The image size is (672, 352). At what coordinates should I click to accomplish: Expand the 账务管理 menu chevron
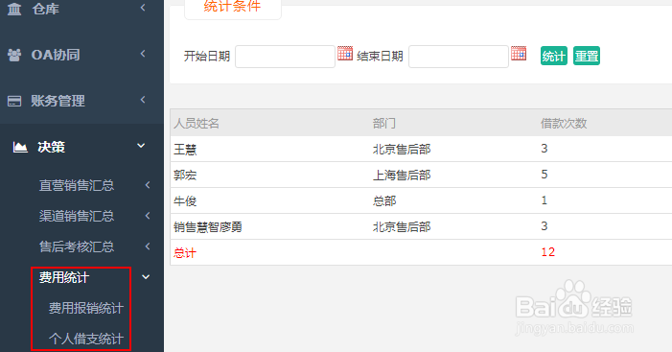143,100
